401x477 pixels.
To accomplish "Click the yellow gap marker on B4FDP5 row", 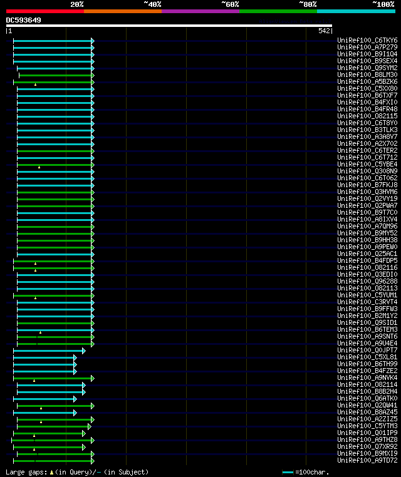I will (35, 264).
